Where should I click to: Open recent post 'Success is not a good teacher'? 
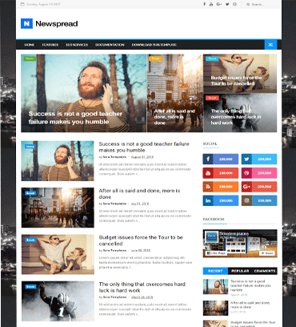coord(250,285)
